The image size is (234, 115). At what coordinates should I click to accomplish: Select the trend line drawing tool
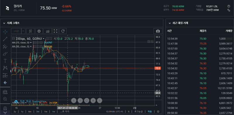(5, 39)
